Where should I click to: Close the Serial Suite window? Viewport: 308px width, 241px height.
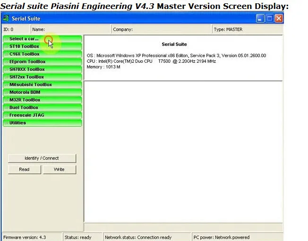[x=279, y=18]
